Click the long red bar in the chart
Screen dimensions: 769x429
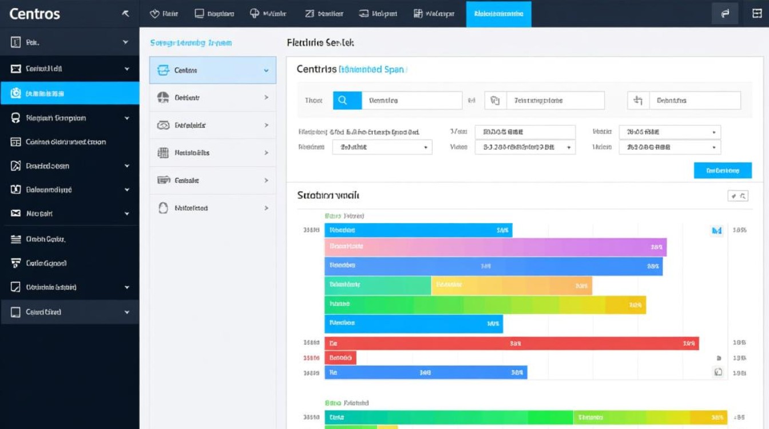(511, 344)
